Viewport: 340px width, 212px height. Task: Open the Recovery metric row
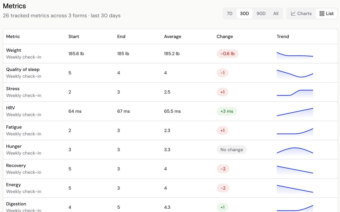point(171,169)
